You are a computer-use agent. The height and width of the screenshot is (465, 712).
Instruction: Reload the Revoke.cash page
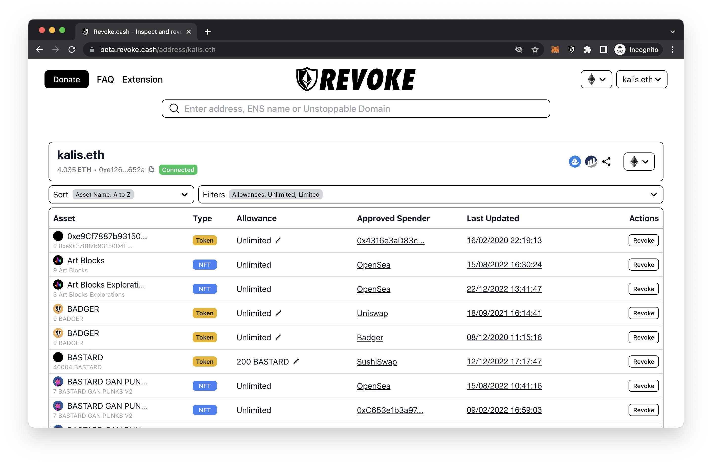coord(72,49)
